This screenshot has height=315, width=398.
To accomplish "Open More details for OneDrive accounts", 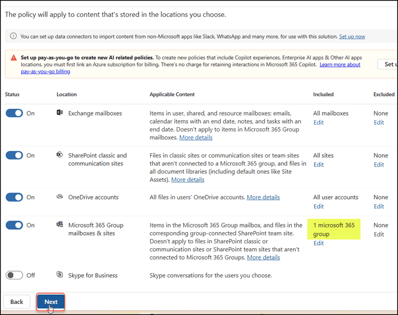I will 263,197.
